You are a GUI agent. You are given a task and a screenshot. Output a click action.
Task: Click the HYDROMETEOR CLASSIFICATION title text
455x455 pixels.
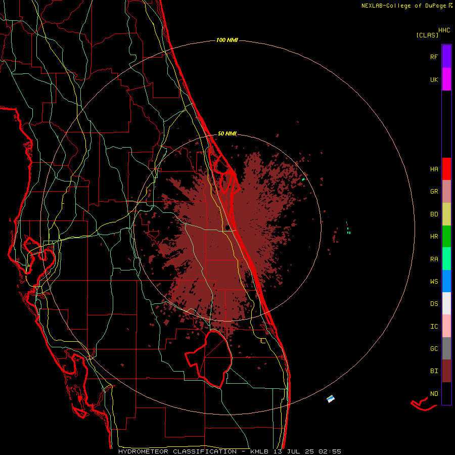point(177,451)
